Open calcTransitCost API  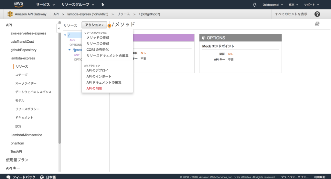22,42
